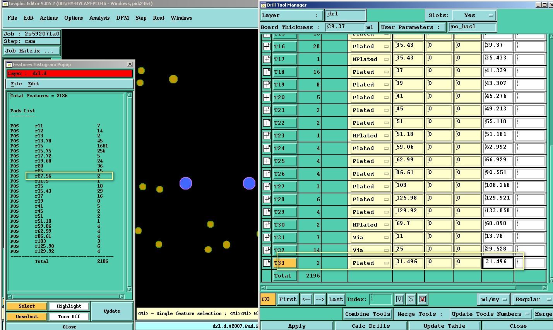Open the T17 NPlated type dropdown
Screen dimensions: 553x330
(x=370, y=59)
